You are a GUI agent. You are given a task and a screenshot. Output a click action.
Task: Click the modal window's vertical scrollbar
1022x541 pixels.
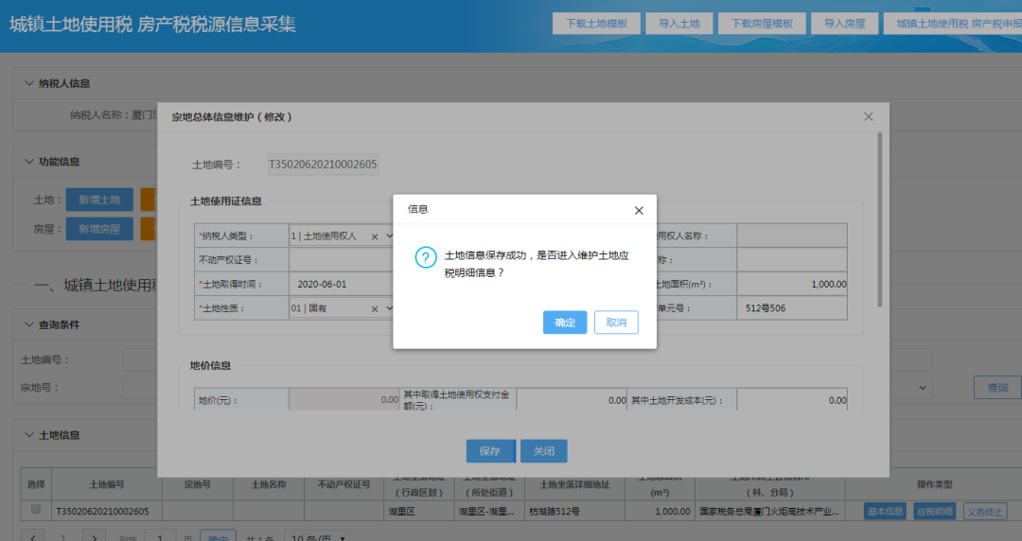tap(880, 219)
